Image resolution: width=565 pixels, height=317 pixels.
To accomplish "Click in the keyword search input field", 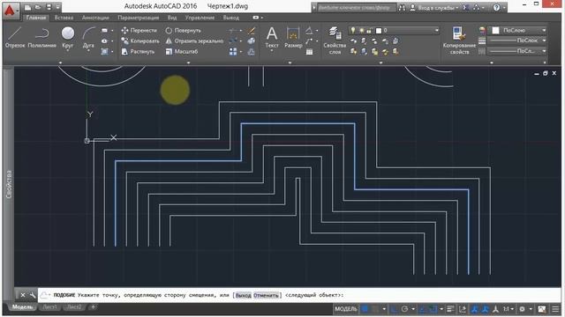I will [x=356, y=8].
